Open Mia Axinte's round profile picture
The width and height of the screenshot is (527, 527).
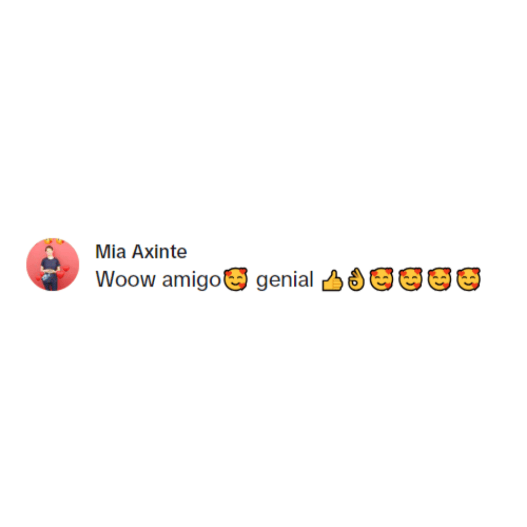click(x=53, y=264)
